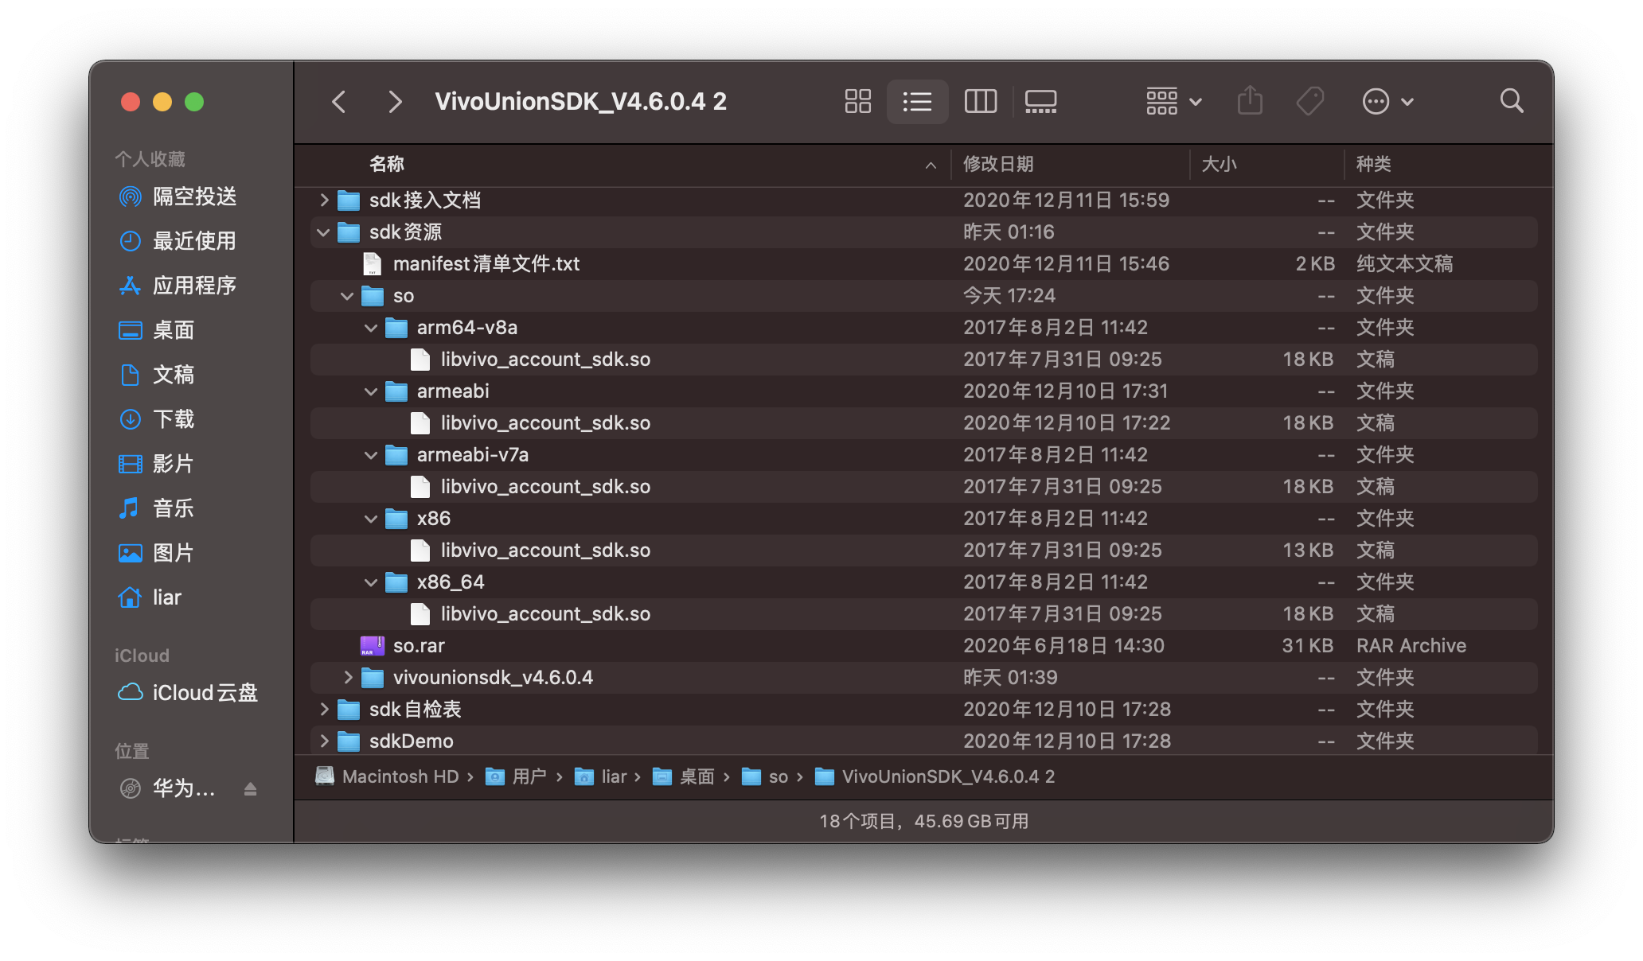Click 用户 in the path bar
Screen dimensions: 1643x961
[x=517, y=776]
